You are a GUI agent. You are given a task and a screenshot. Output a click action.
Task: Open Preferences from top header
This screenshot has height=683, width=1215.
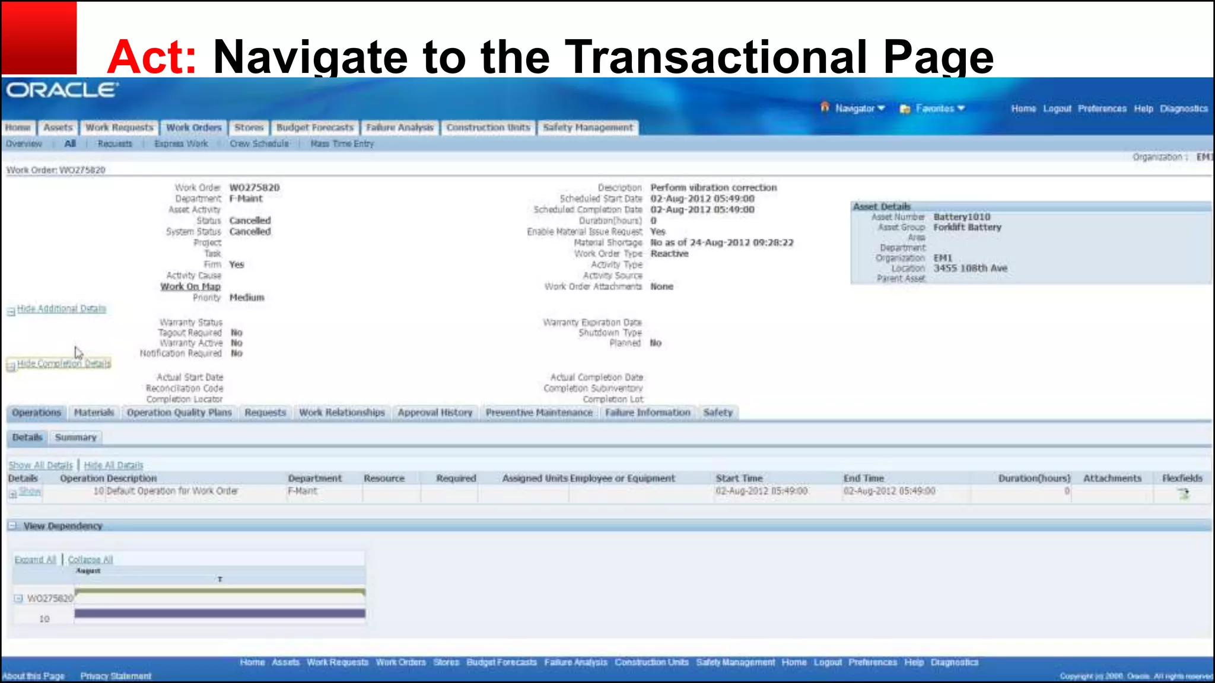click(x=1102, y=109)
